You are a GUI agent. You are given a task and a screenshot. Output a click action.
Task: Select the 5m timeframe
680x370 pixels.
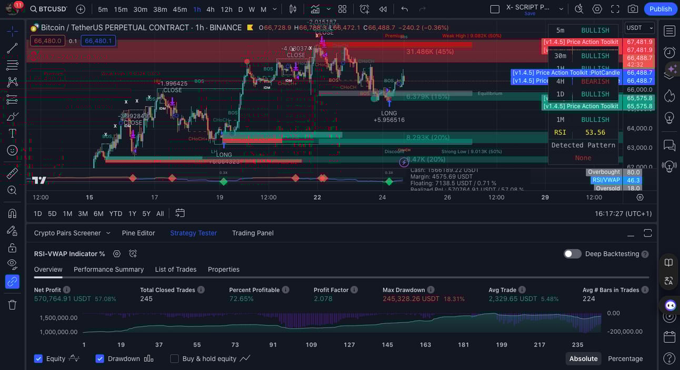(x=103, y=9)
